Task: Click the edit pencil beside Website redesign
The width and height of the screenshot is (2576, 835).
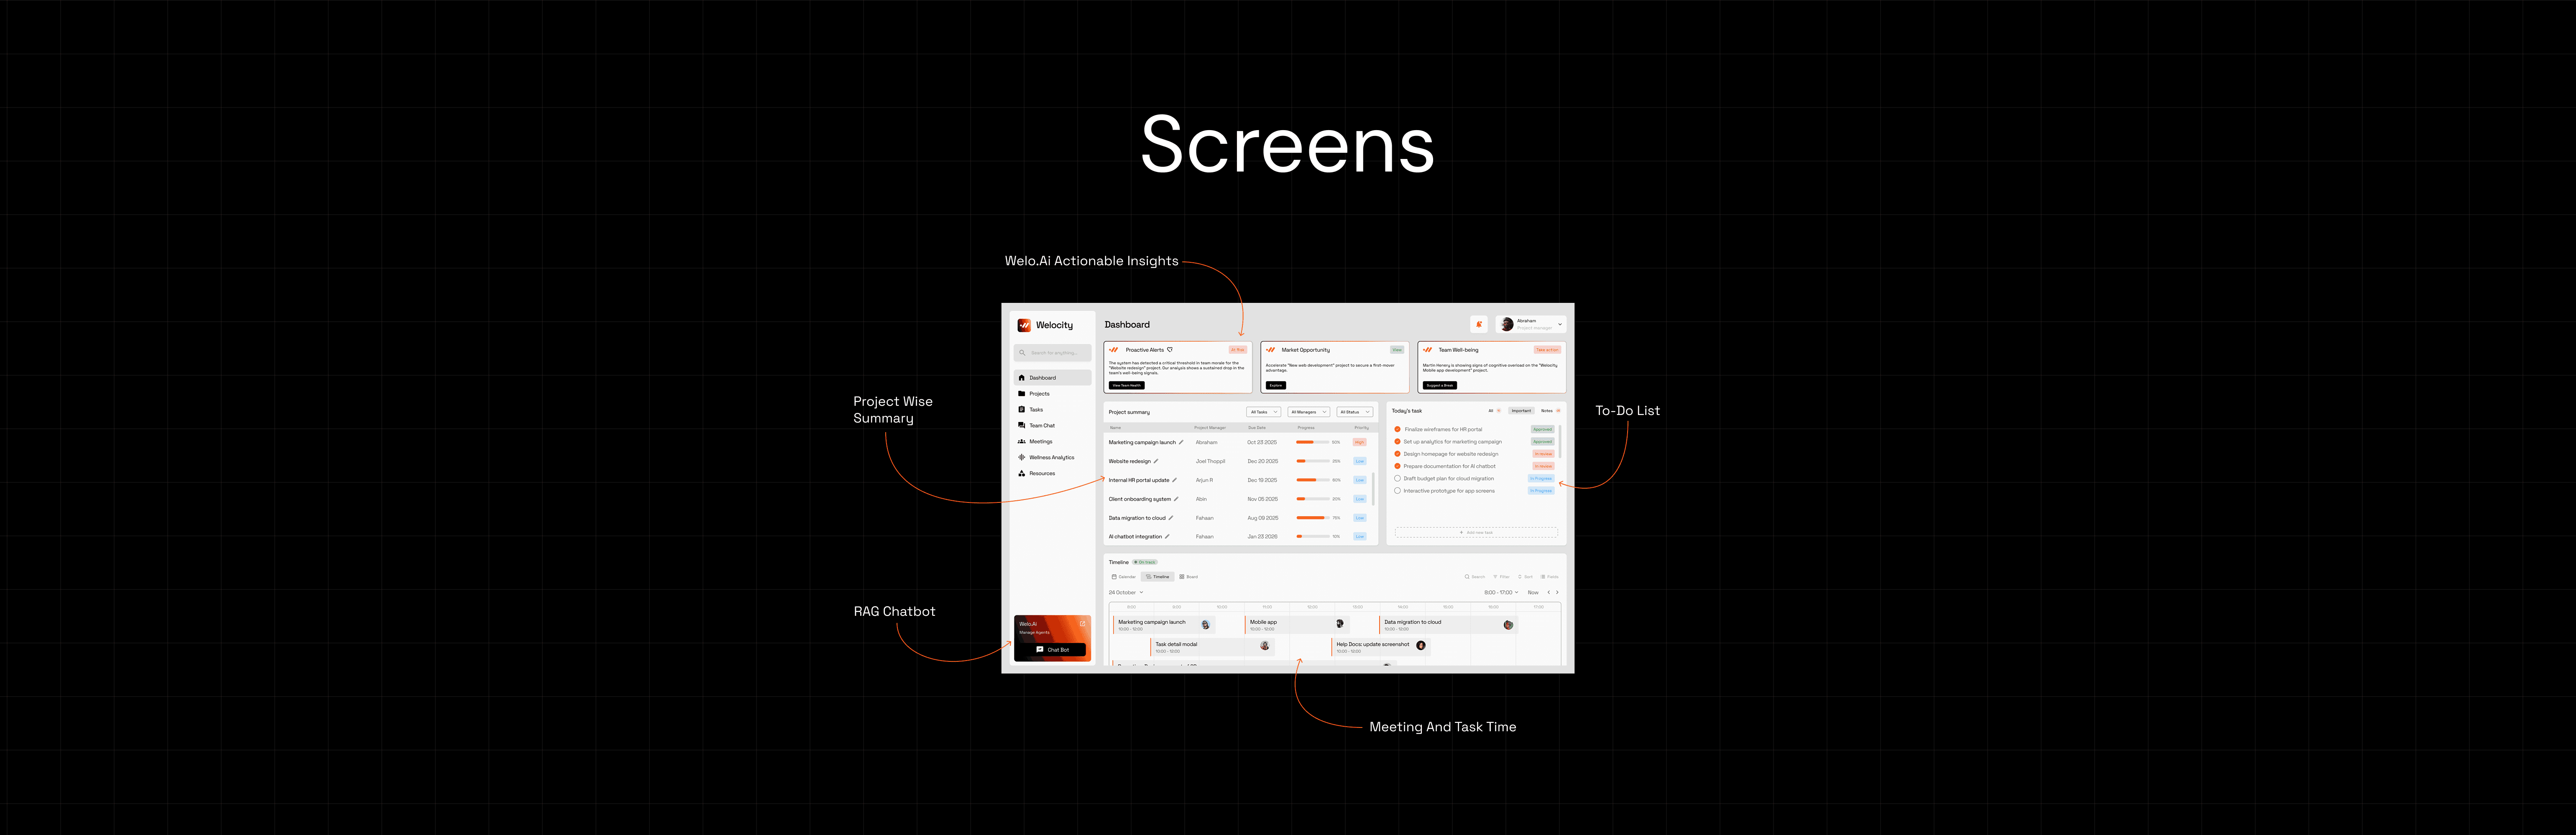Action: coord(1156,461)
